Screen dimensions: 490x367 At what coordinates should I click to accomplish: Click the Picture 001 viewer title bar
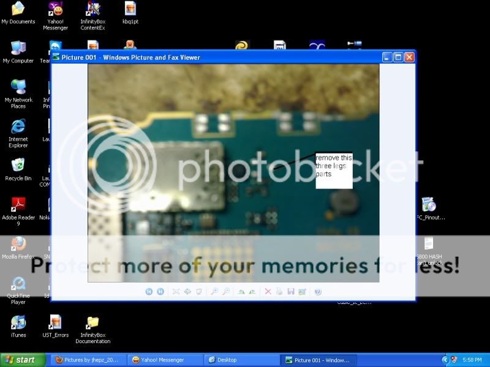(x=214, y=57)
